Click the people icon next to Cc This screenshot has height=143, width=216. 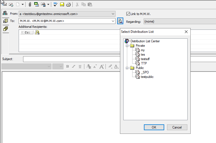point(37,33)
